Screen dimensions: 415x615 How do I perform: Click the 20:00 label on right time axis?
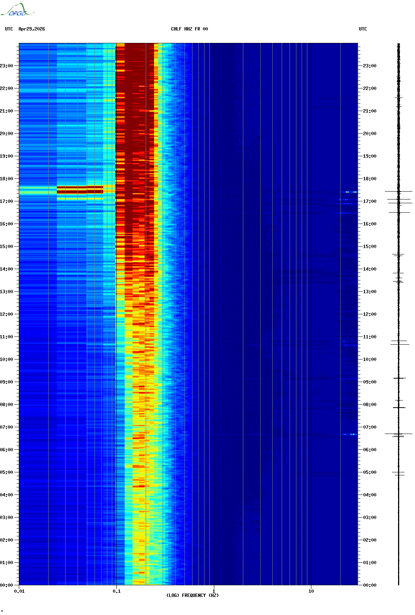(369, 134)
